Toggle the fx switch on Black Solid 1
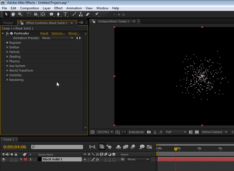This screenshot has width=234, height=171. click(98, 159)
